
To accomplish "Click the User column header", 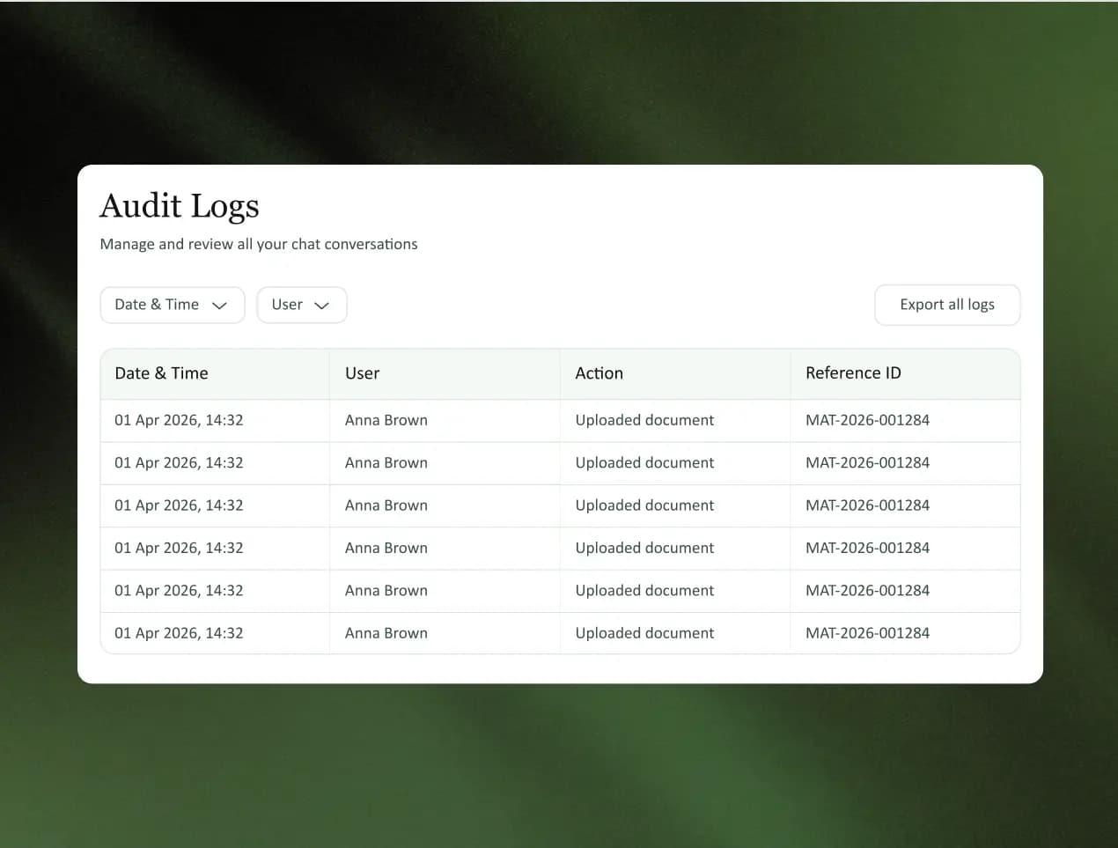I will (362, 373).
